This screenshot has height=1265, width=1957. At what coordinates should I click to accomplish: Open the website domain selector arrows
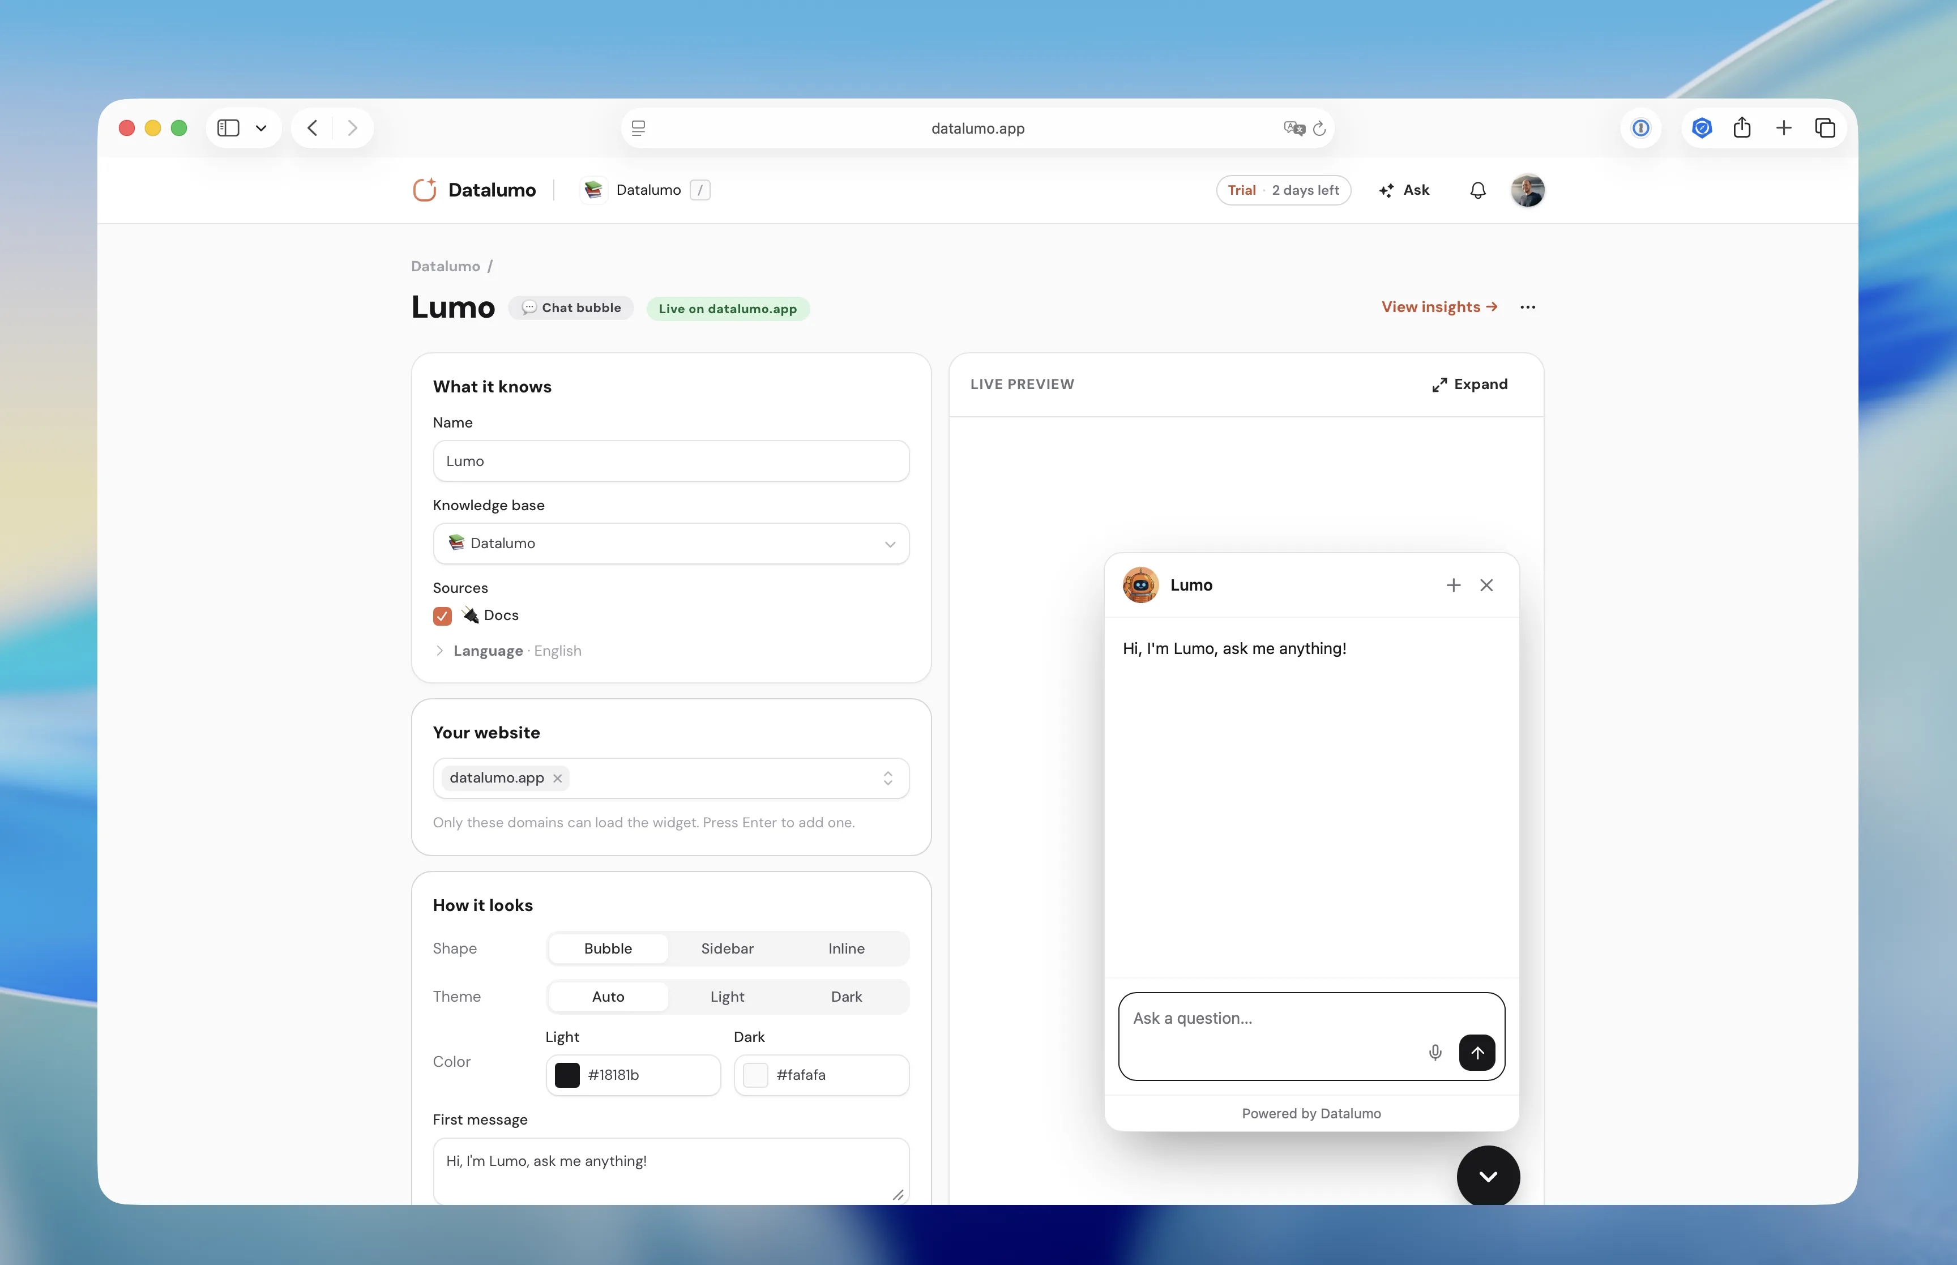tap(888, 778)
